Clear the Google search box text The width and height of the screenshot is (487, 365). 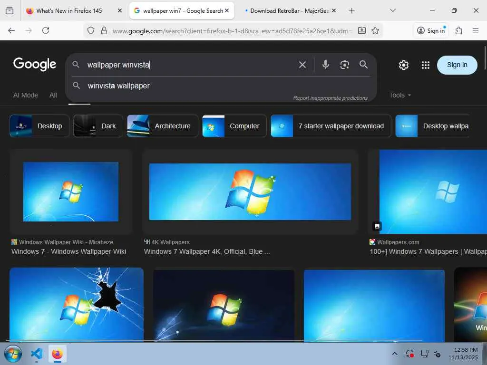(x=302, y=65)
